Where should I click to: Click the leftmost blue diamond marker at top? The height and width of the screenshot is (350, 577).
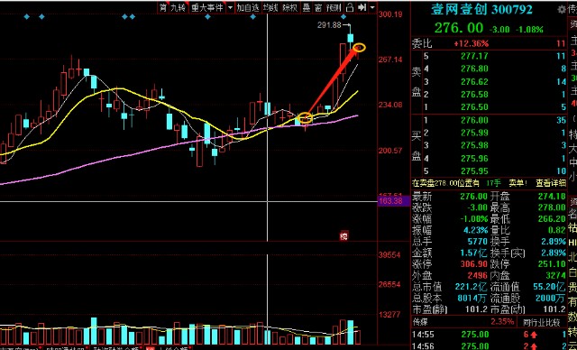26,16
